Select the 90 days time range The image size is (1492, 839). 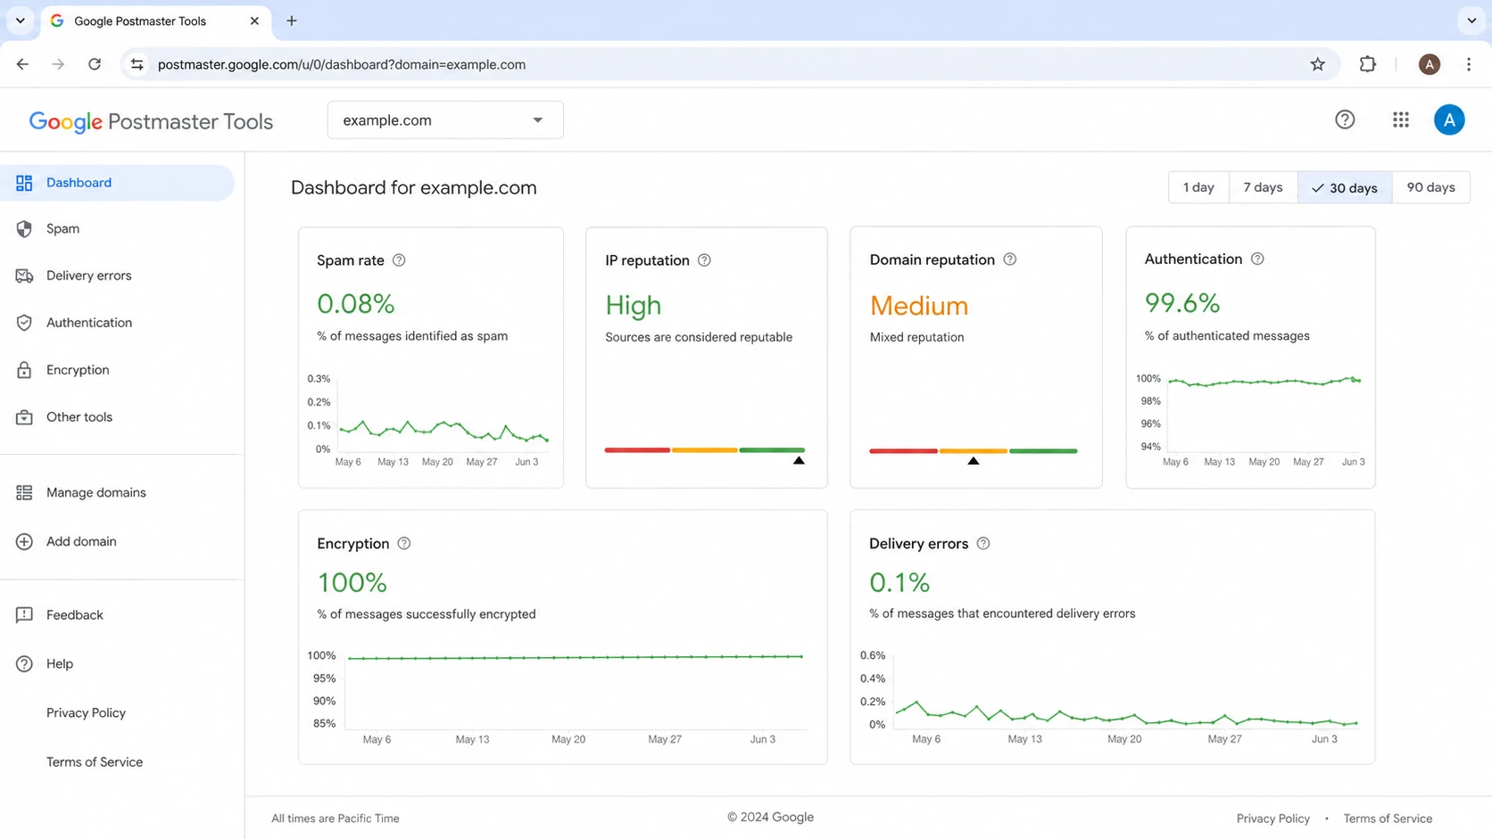1430,187
